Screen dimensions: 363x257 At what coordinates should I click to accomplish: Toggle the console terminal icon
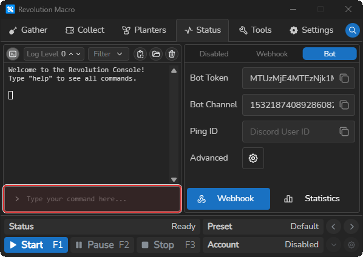click(x=13, y=54)
